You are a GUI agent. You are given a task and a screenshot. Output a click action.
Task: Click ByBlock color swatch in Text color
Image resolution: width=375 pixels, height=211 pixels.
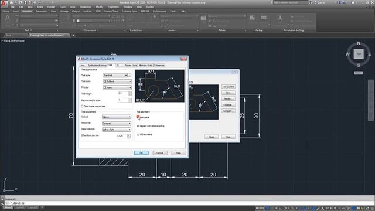click(105, 81)
